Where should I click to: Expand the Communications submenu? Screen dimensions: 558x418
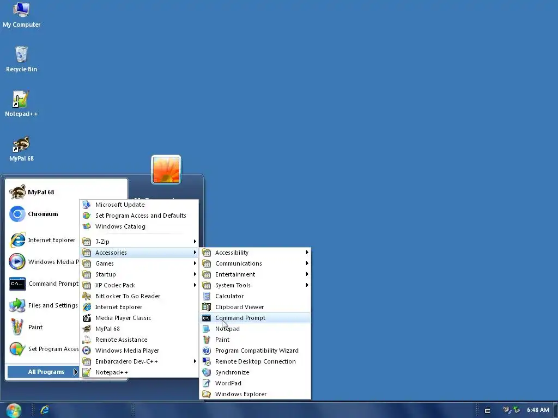coord(255,263)
